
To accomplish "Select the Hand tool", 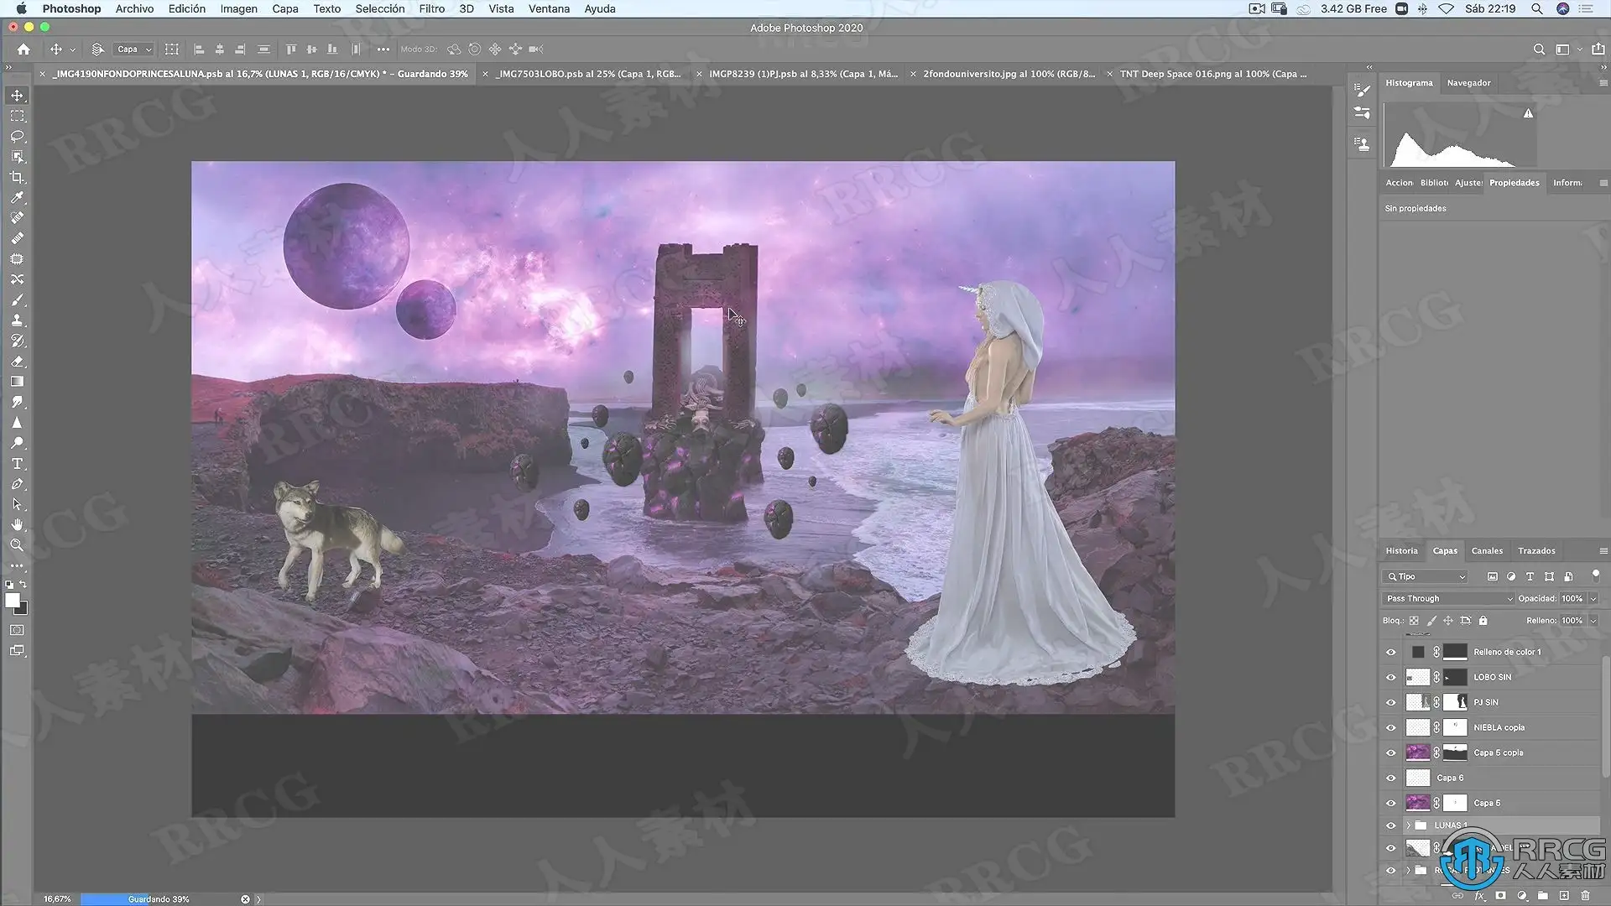I will click(x=17, y=525).
